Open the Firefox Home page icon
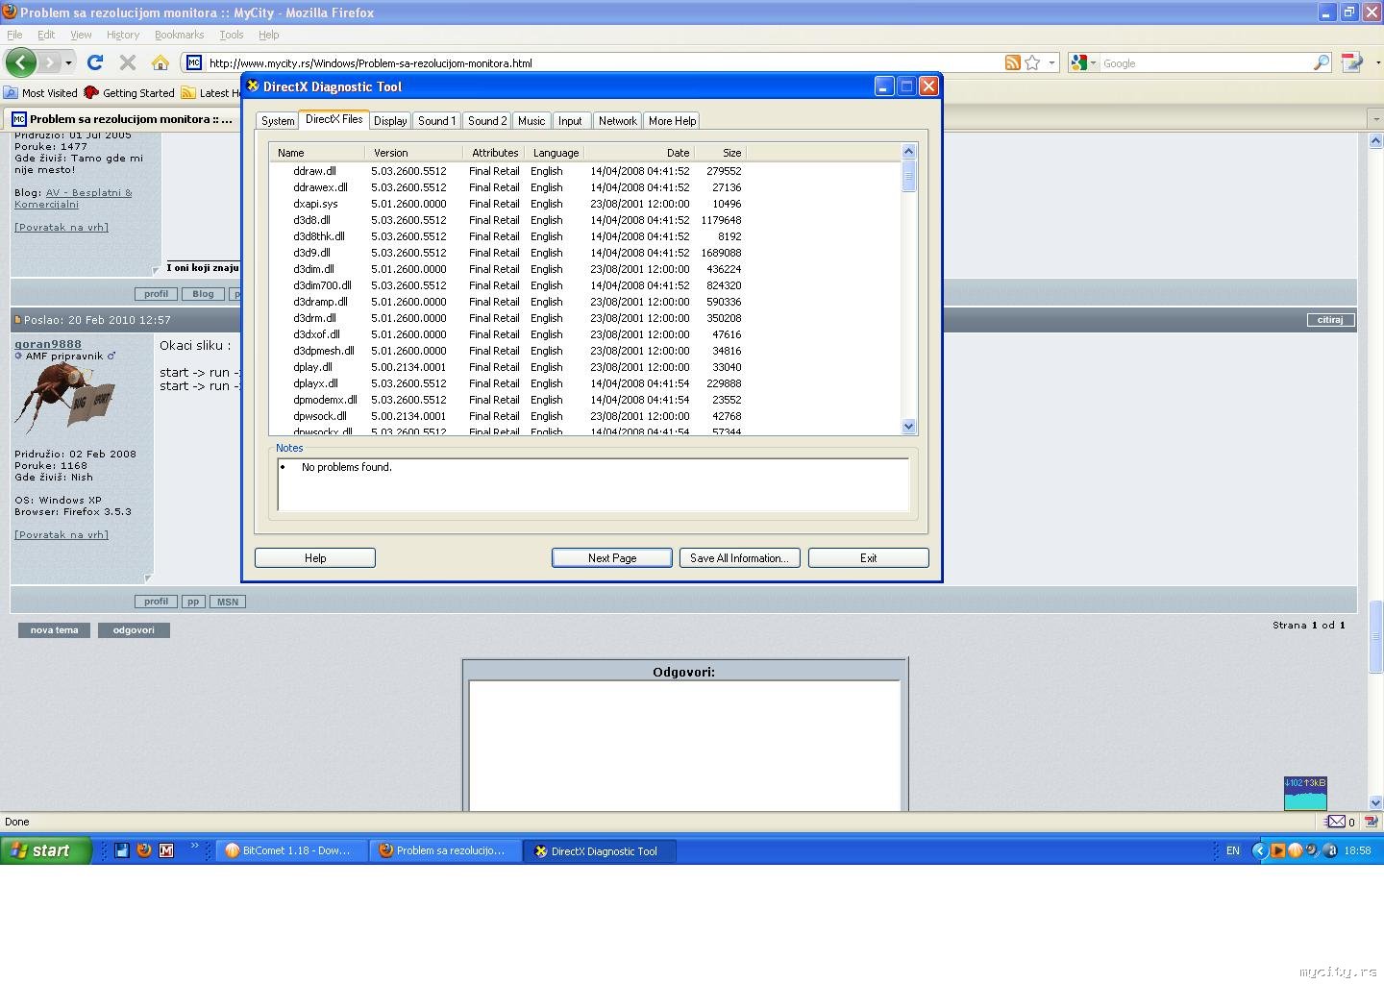Image resolution: width=1384 pixels, height=984 pixels. [161, 62]
